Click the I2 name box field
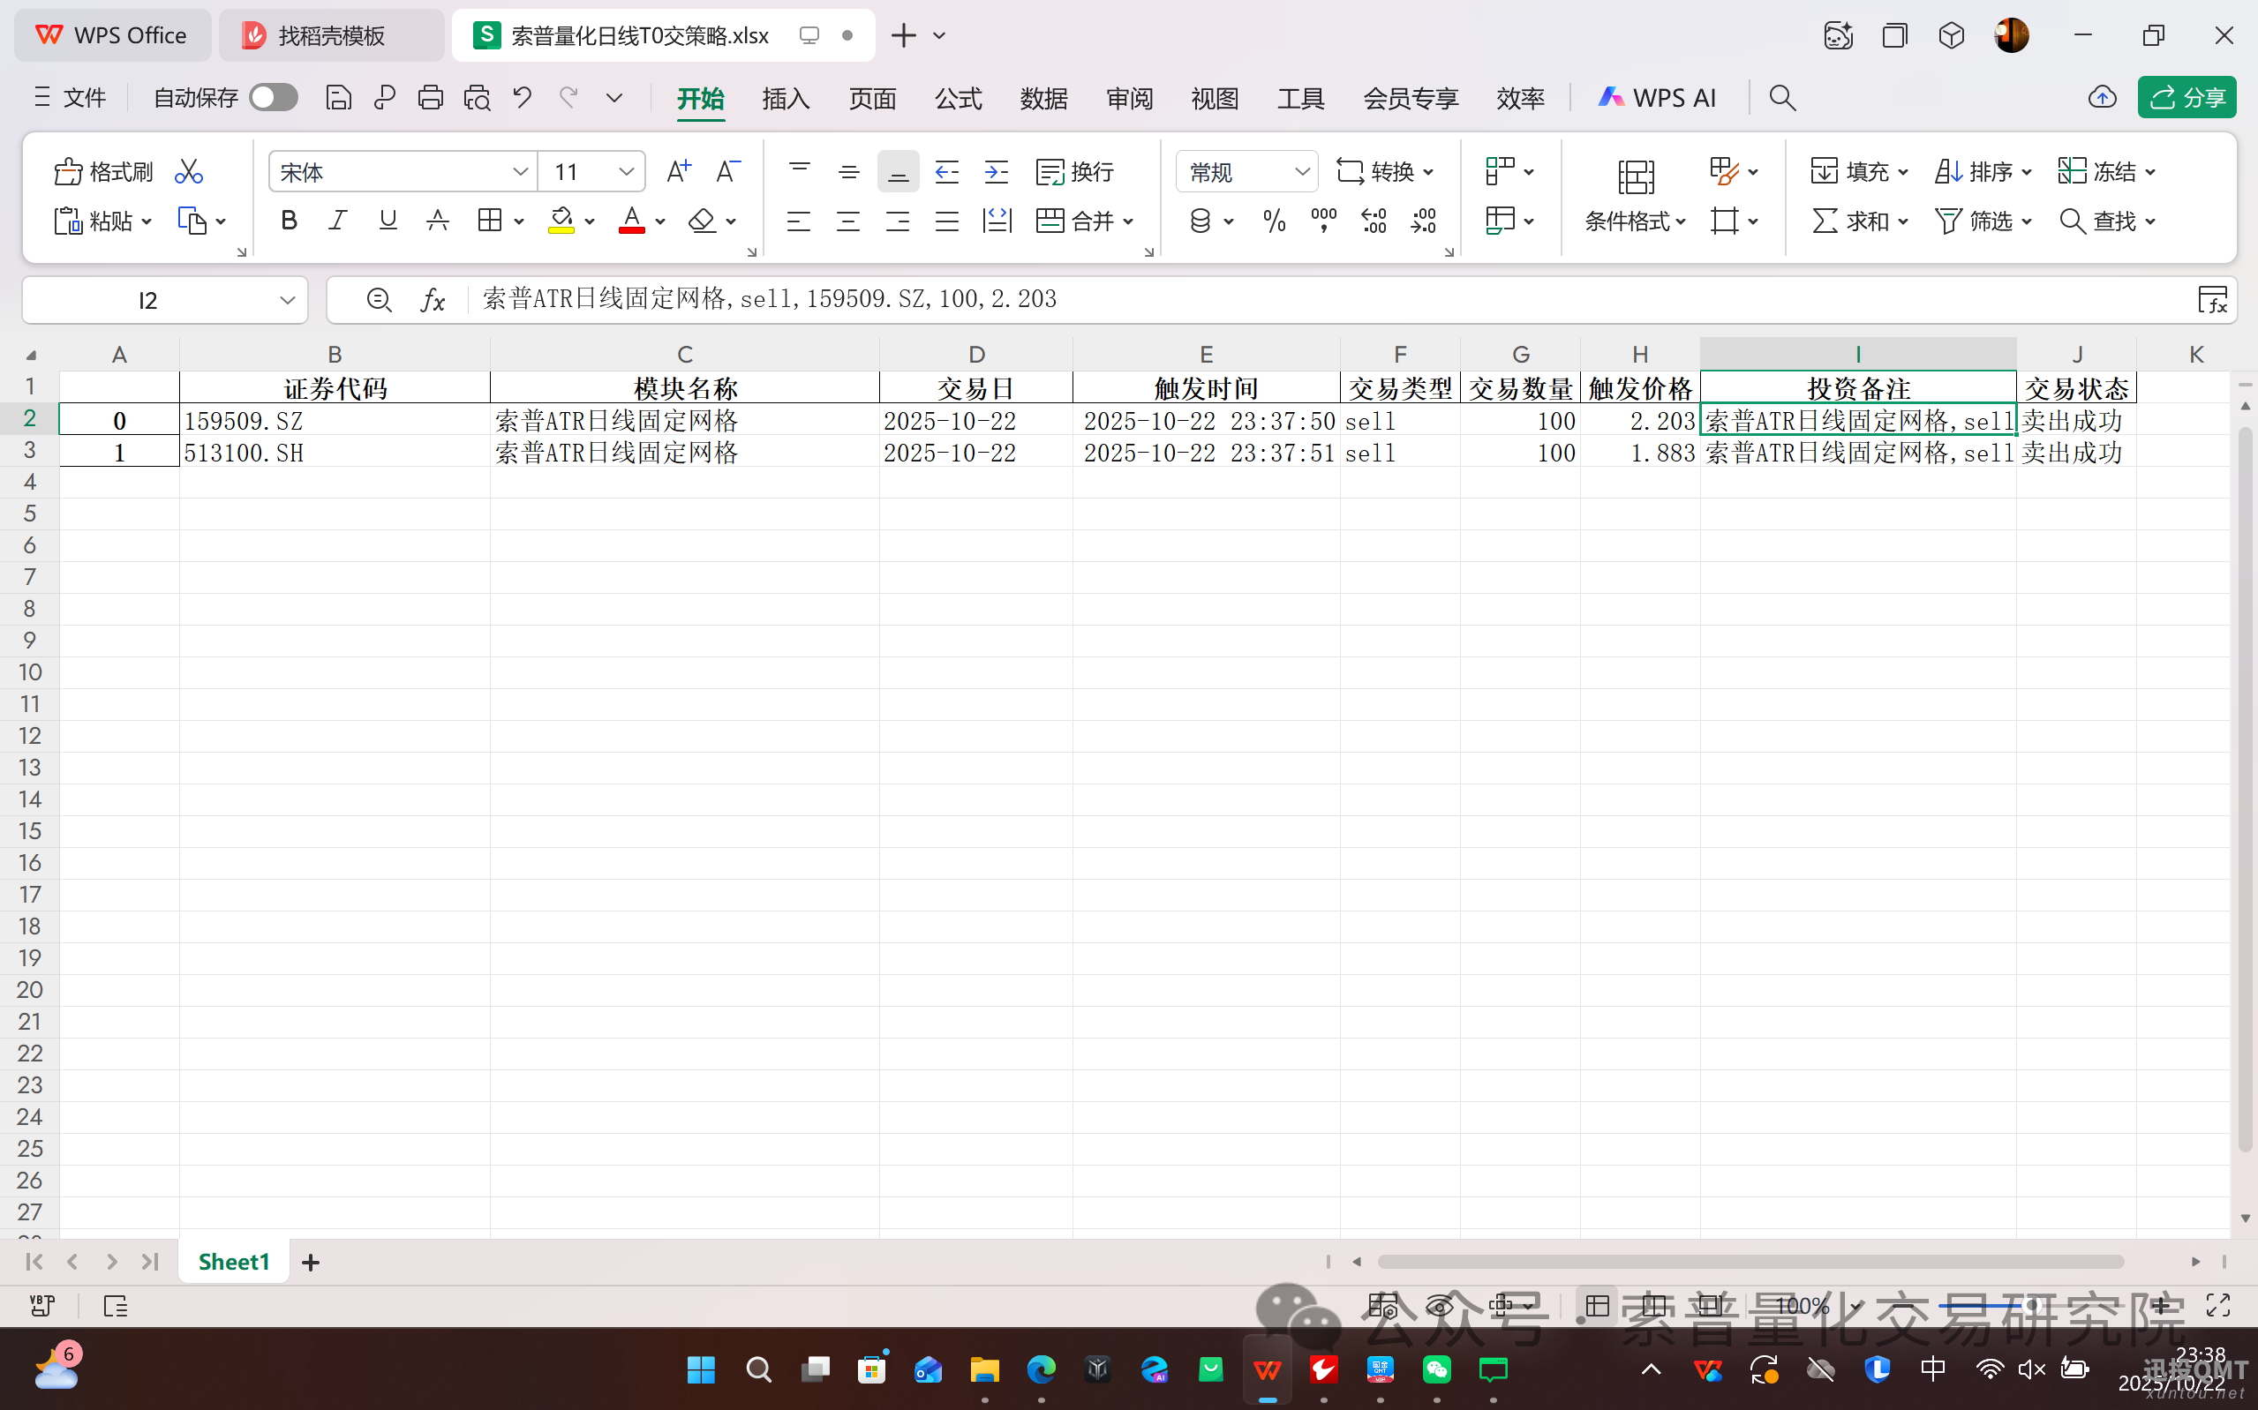2258x1410 pixels. (x=149, y=300)
